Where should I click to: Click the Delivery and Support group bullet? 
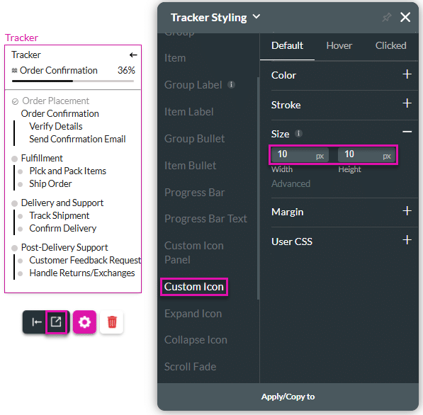tap(15, 203)
